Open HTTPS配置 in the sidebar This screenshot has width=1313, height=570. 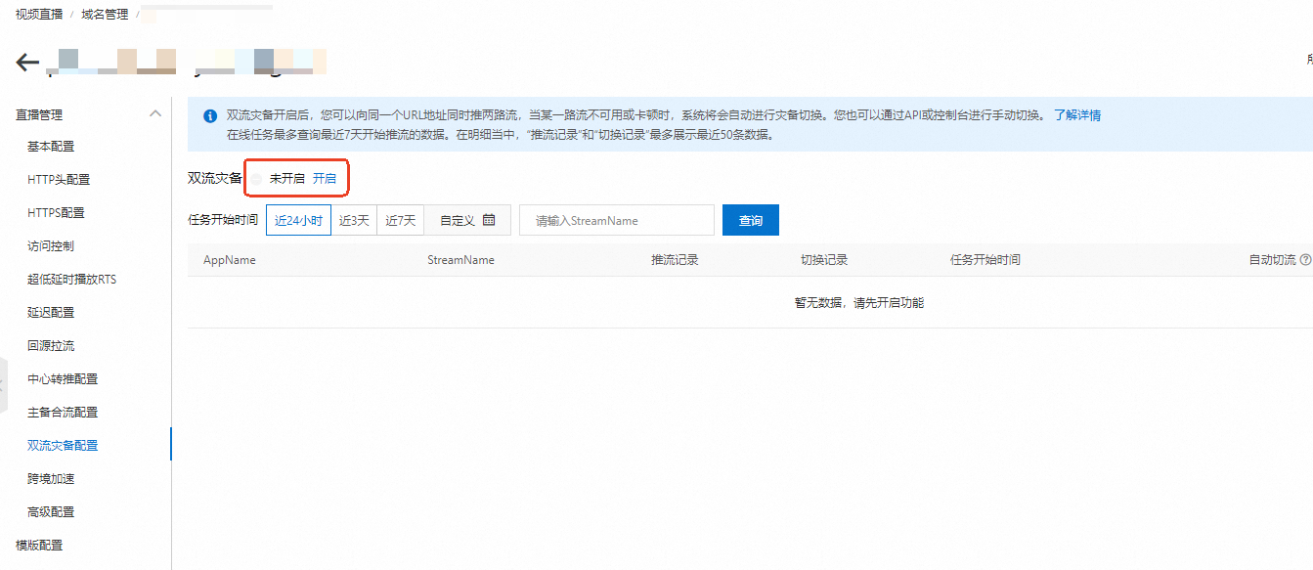click(x=56, y=213)
